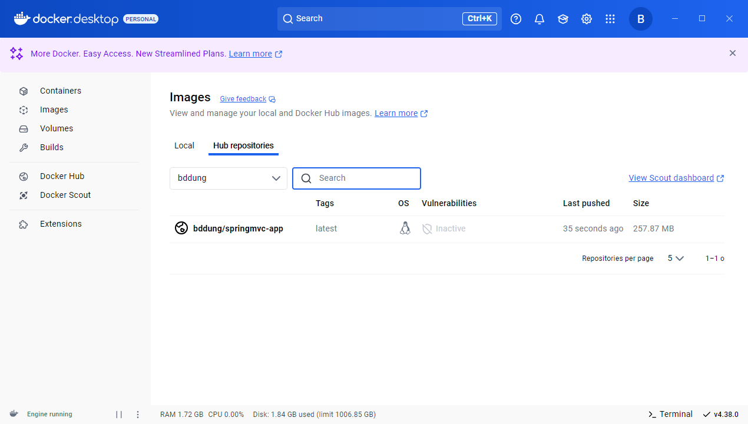748x424 pixels.
Task: Open the apps grid icon in header
Action: pos(610,19)
